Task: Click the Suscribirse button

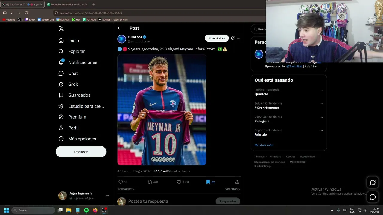Action: pyautogui.click(x=217, y=38)
